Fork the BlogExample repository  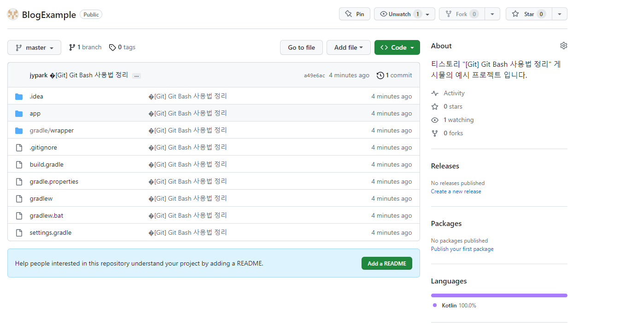pyautogui.click(x=462, y=14)
